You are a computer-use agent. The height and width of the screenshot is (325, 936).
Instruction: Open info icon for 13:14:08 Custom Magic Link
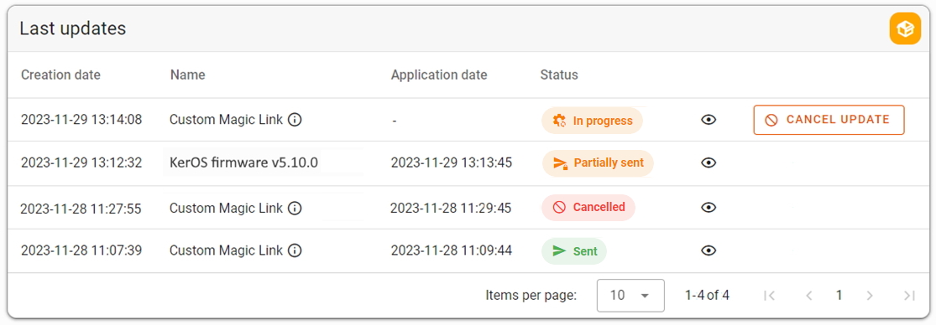click(295, 121)
